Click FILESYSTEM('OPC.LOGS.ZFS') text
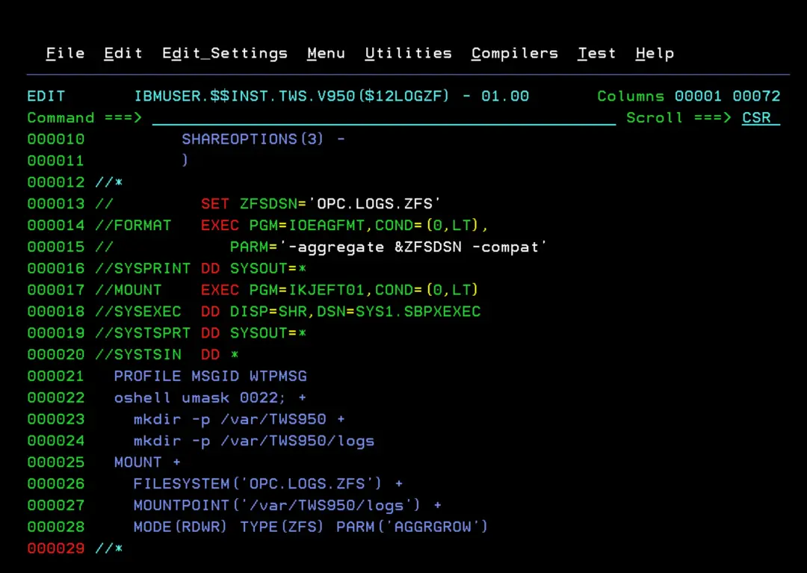 257,485
